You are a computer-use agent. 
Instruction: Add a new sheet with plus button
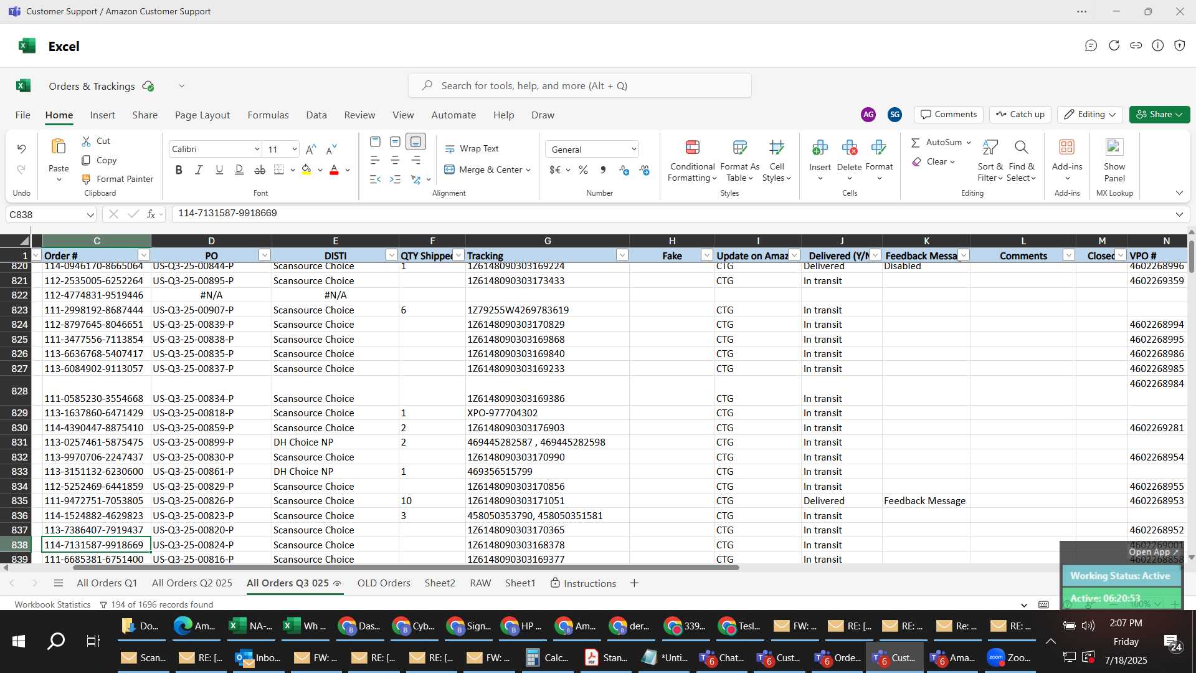pos(634,583)
